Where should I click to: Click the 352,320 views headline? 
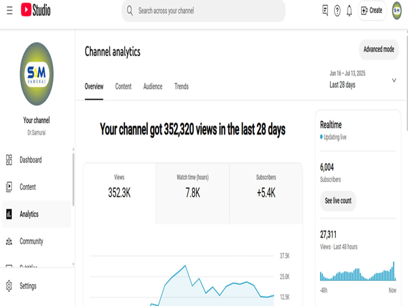[193, 129]
